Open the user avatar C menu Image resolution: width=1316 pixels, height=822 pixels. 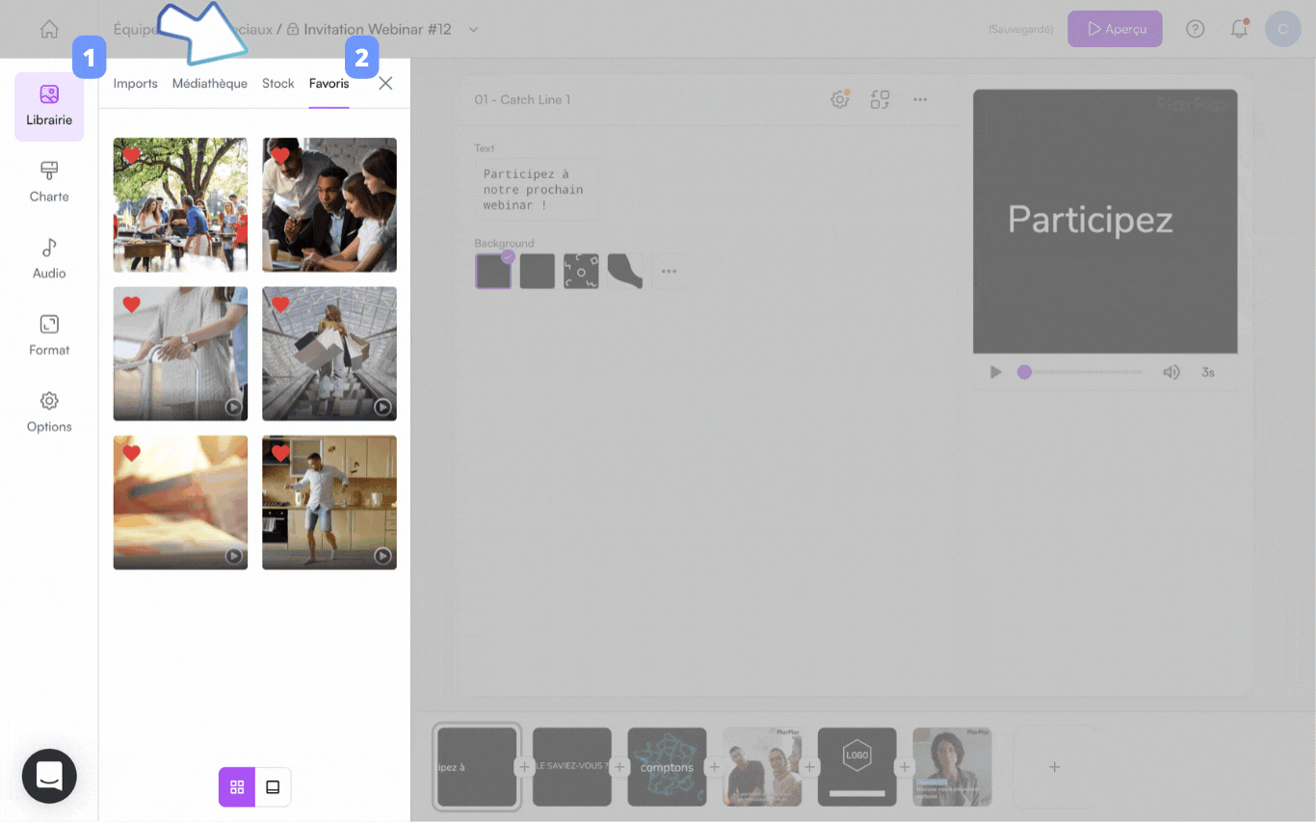pos(1283,29)
